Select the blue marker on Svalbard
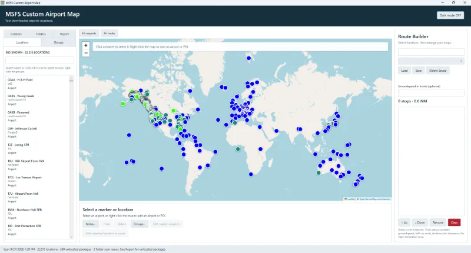471x253 pixels. pos(248,58)
